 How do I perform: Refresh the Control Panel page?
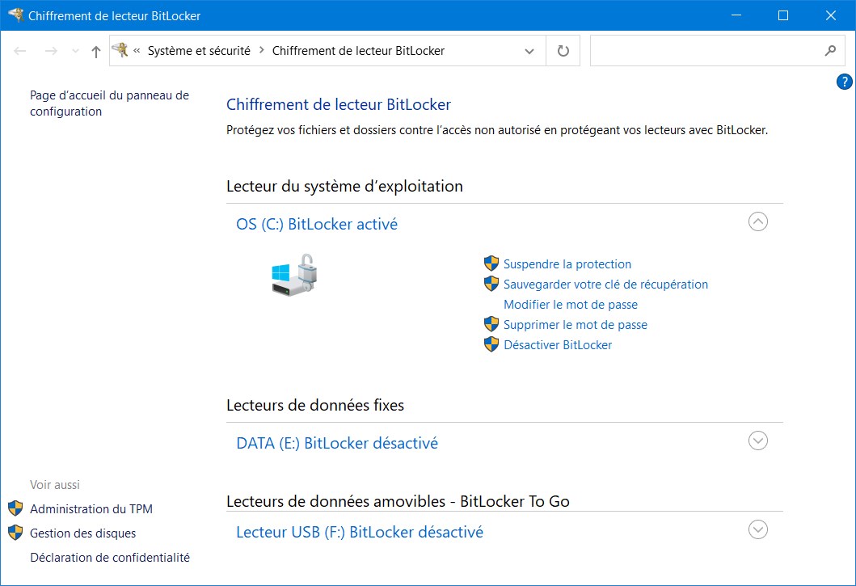point(563,51)
